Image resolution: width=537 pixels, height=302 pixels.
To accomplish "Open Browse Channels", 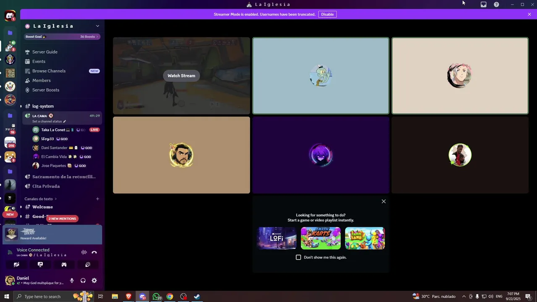I will pos(62,71).
